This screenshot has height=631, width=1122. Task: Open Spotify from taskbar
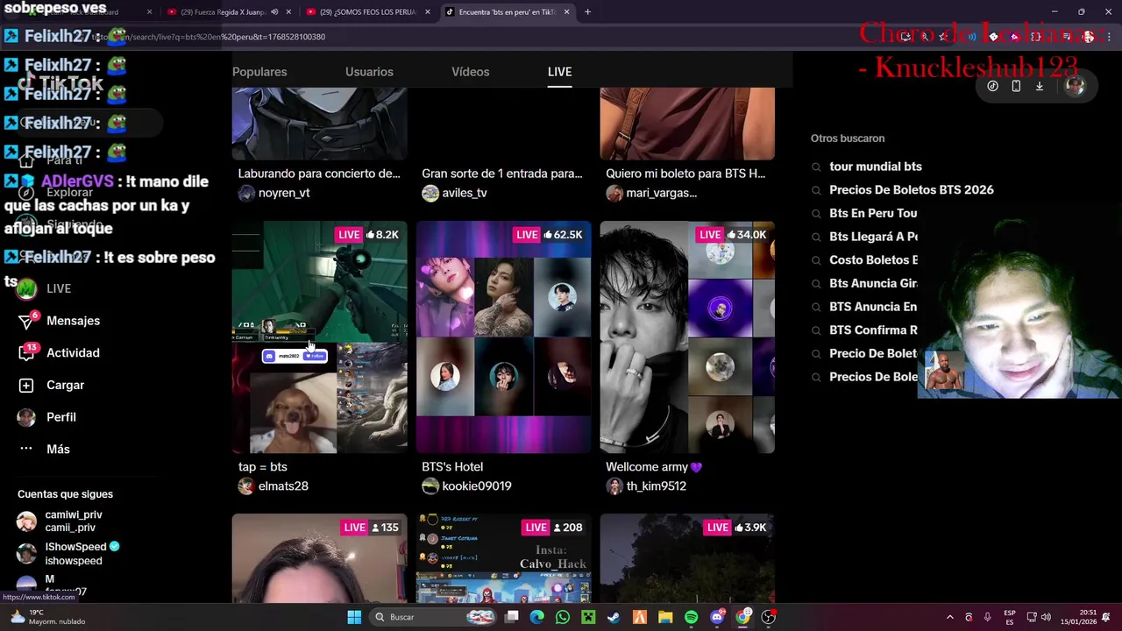[x=691, y=617]
